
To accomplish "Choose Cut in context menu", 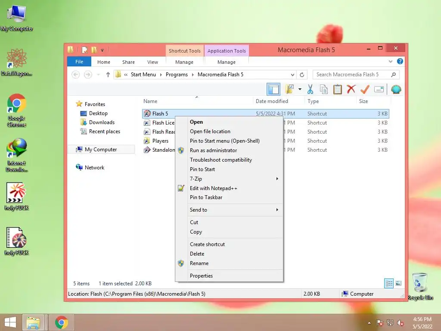I will pyautogui.click(x=229, y=222).
